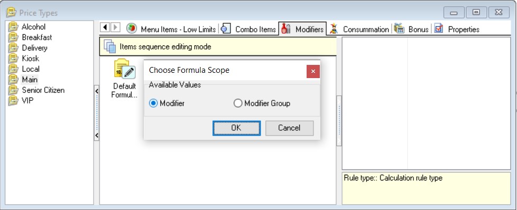Viewport: 517px width, 210px height.
Task: Confirm formula scope with OK
Action: 236,128
